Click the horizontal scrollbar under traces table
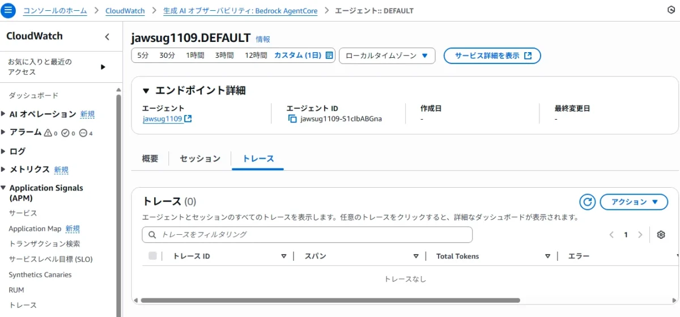Image resolution: width=680 pixels, height=317 pixels. click(x=330, y=300)
